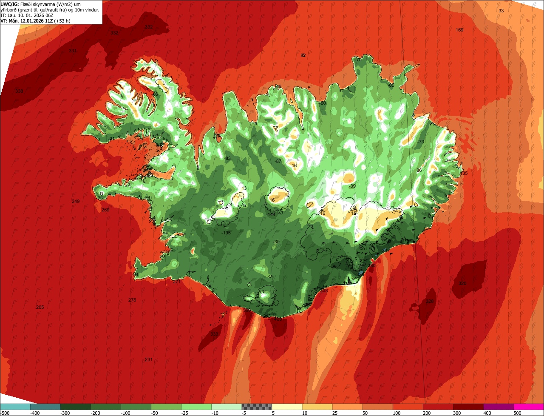Image resolution: width=544 pixels, height=416 pixels.
Task: Click the 'VT: Mán. 12.01.2026 11Z (+53 h)' line
Action: pos(35,21)
